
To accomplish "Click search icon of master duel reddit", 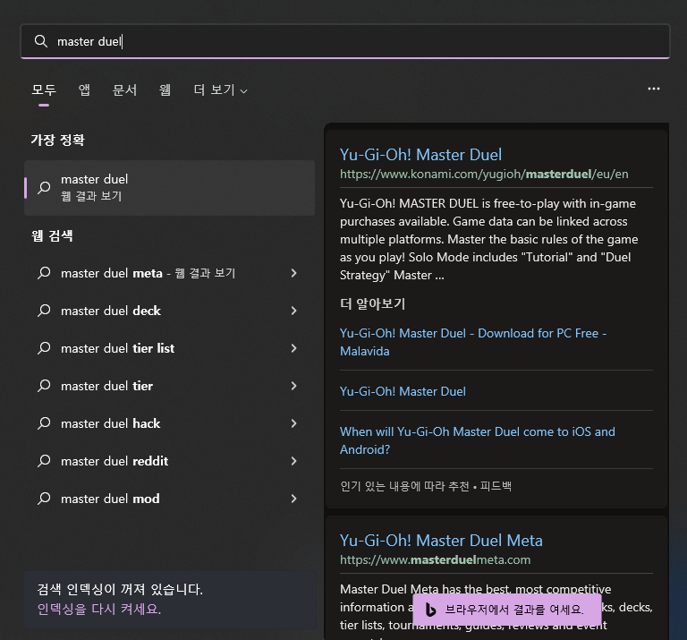I will click(44, 461).
